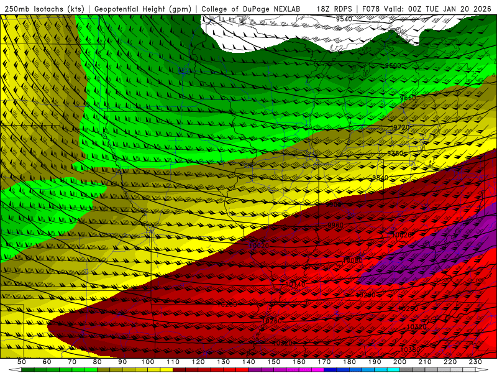
Task: Click the 230 kts value on the color scale
Action: click(x=475, y=362)
